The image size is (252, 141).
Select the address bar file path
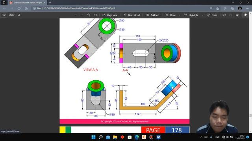pyautogui.click(x=80, y=8)
